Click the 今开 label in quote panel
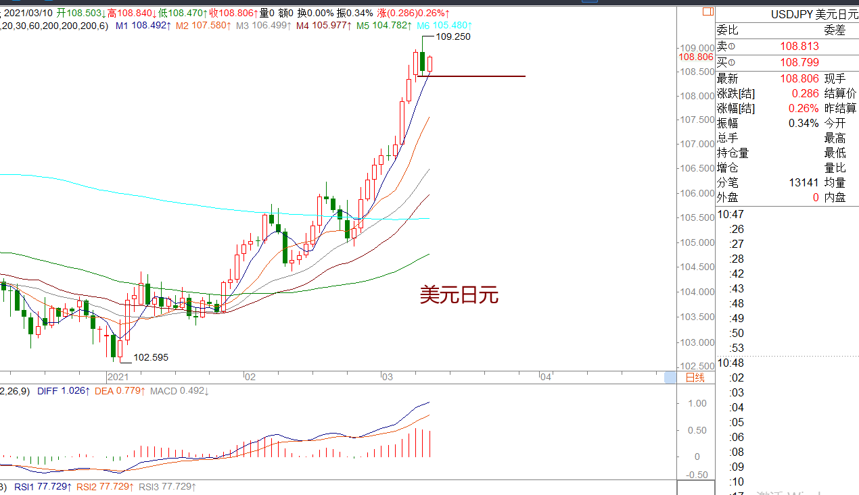The width and height of the screenshot is (859, 495). click(835, 123)
